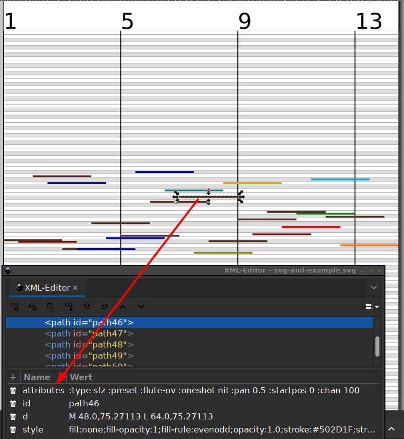Select the path48 node

coord(89,344)
